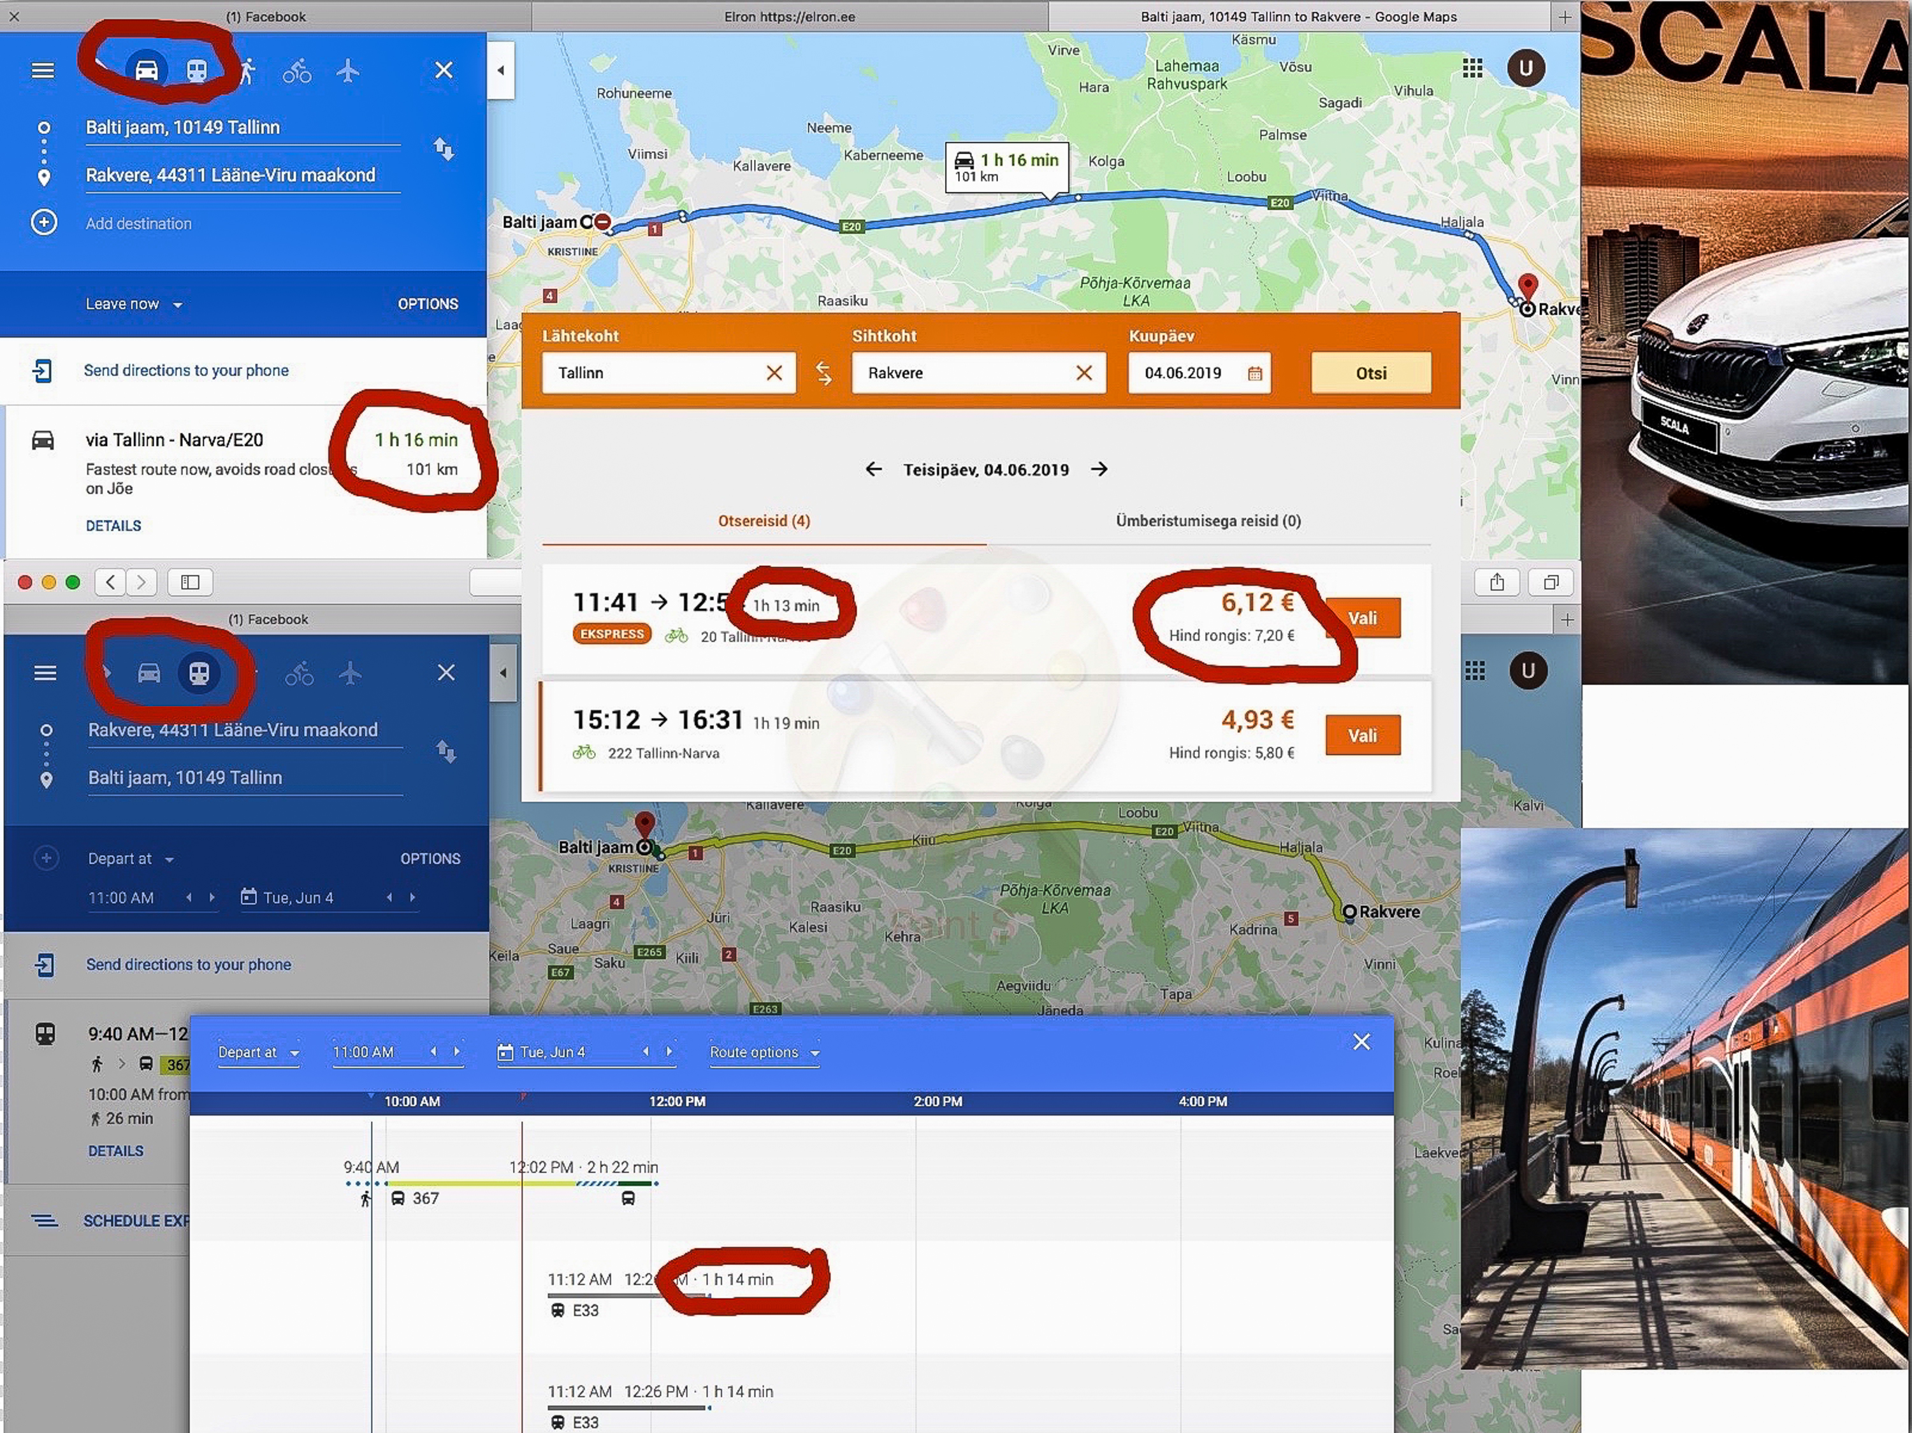Select driving mode in upper Google Maps panel
Screen dimensions: 1912x1433
point(146,69)
